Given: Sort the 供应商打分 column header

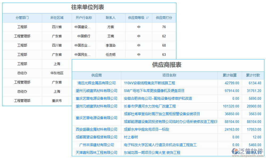Looking at the screenshot, I should 164,18.
